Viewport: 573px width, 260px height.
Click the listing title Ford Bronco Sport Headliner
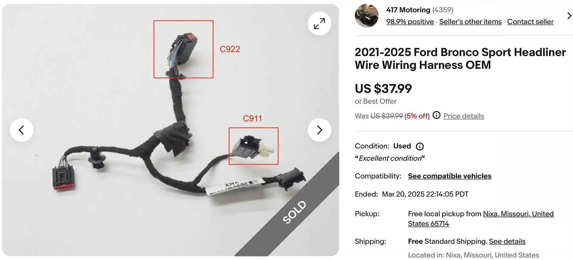[460, 58]
